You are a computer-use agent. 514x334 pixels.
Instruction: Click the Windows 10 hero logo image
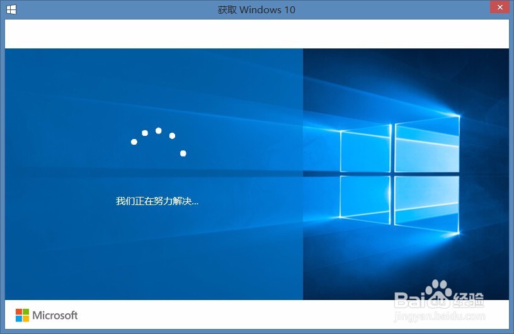pyautogui.click(x=399, y=174)
